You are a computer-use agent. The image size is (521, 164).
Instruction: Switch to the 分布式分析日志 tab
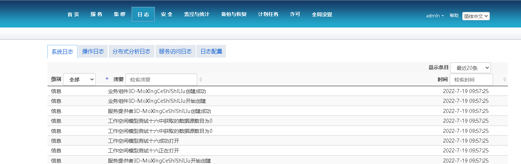coord(131,51)
